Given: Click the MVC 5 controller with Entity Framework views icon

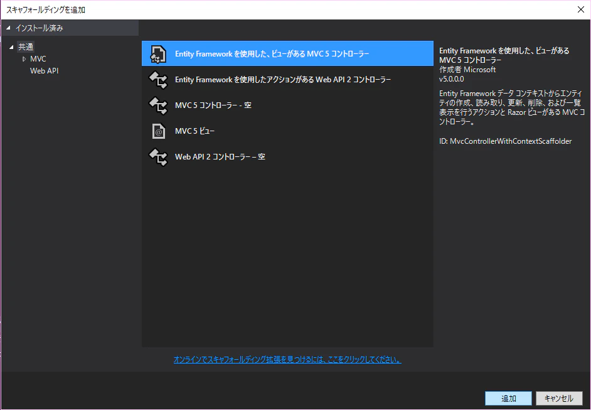Looking at the screenshot, I should click(x=158, y=54).
